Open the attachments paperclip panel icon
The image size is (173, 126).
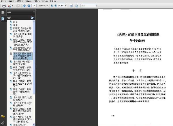click(3, 123)
